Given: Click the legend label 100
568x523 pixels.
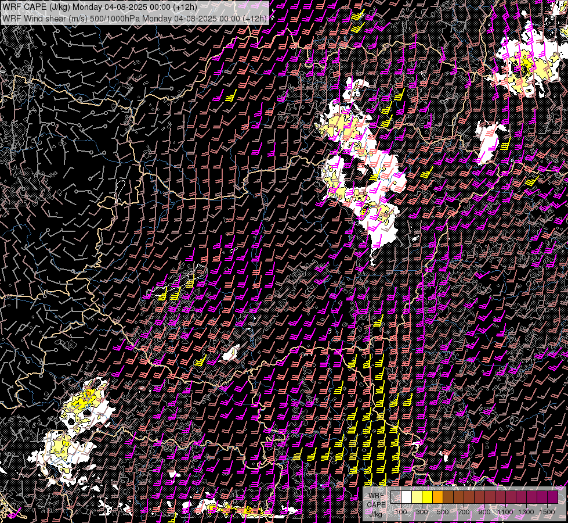Looking at the screenshot, I should coord(401,512).
